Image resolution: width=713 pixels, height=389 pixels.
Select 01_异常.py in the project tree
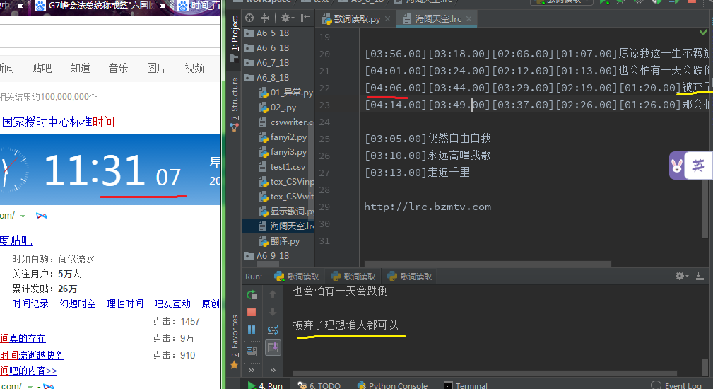coord(286,93)
